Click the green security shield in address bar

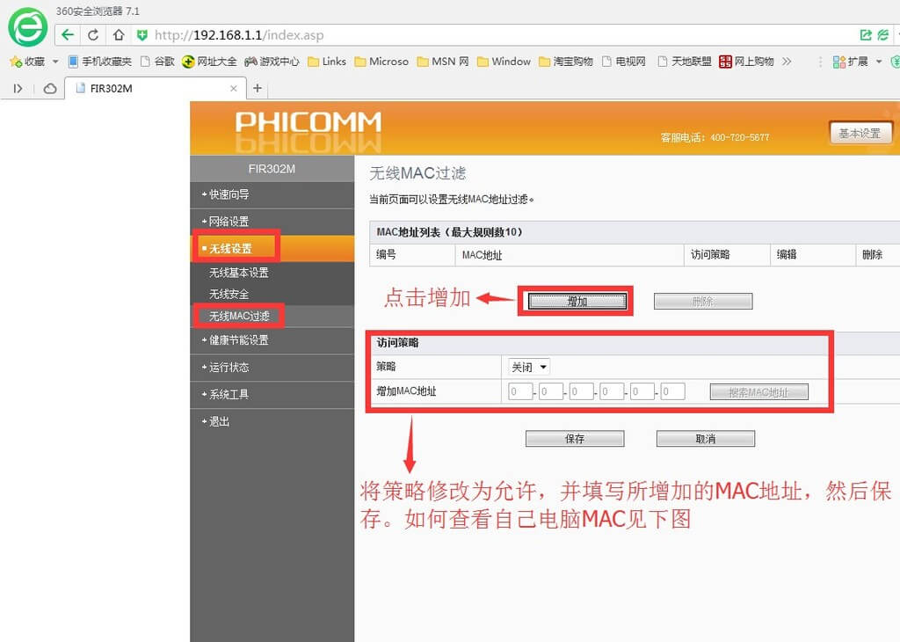[x=142, y=36]
